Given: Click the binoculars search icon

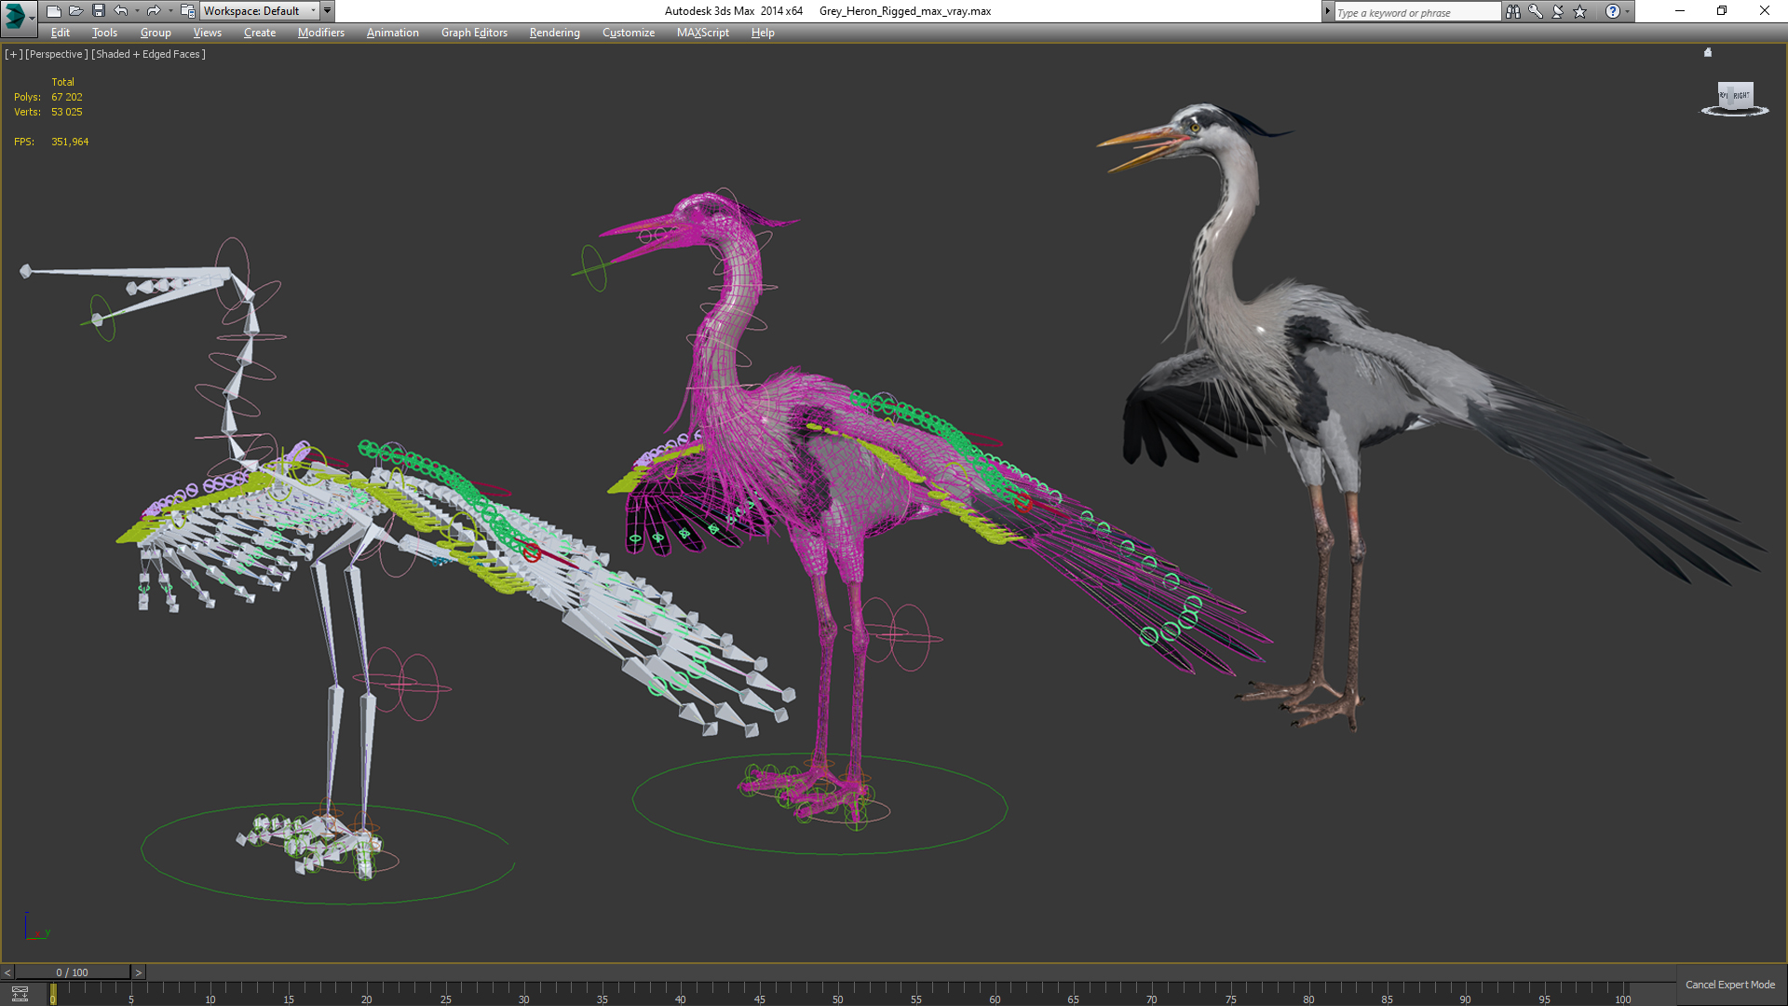Looking at the screenshot, I should [1512, 11].
